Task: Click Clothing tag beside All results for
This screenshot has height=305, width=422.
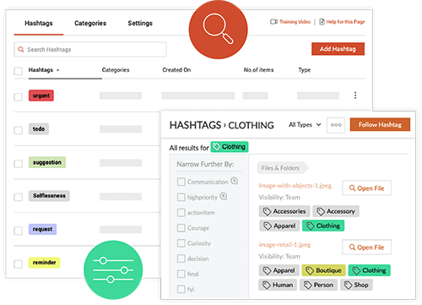Action: tap(230, 147)
